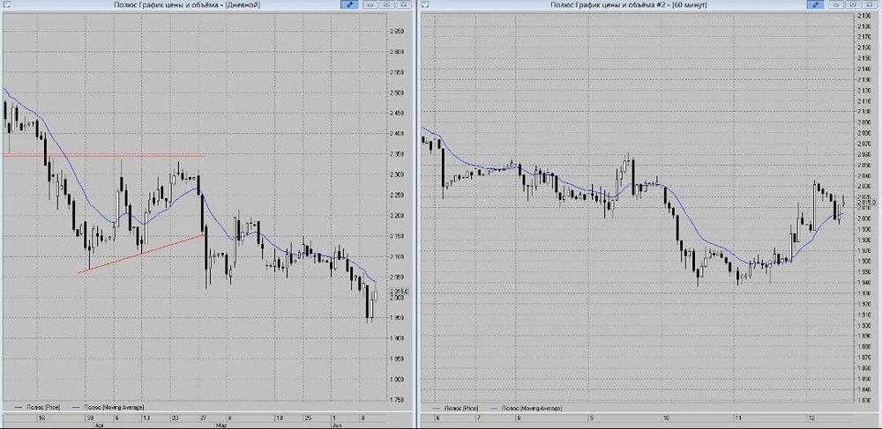Maximize the 60-minute chart window
Viewport: 882px width, 429px height.
coord(854,4)
